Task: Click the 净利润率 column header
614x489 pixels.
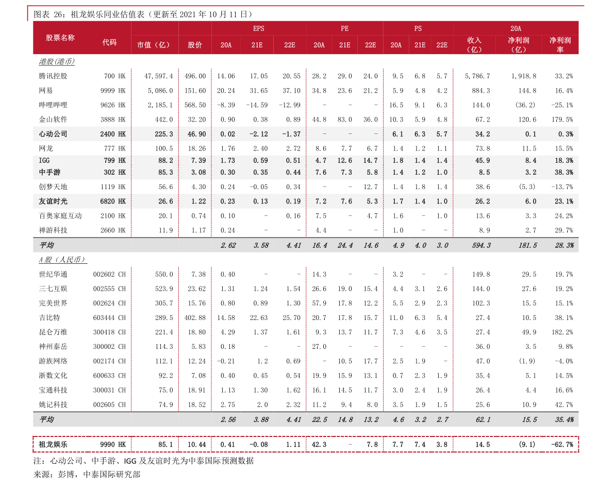Action: [560, 45]
